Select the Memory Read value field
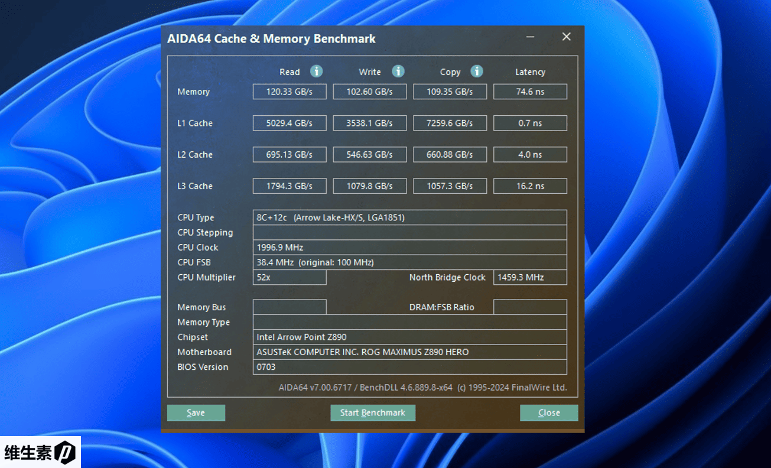Screen dimensions: 771x468 click(x=289, y=92)
